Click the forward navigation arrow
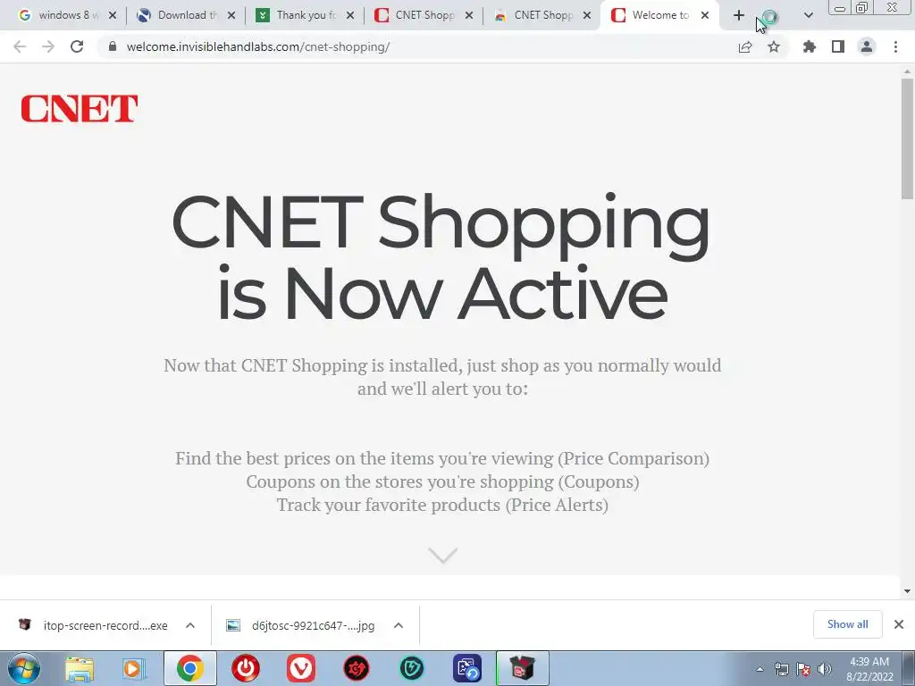 [x=48, y=46]
